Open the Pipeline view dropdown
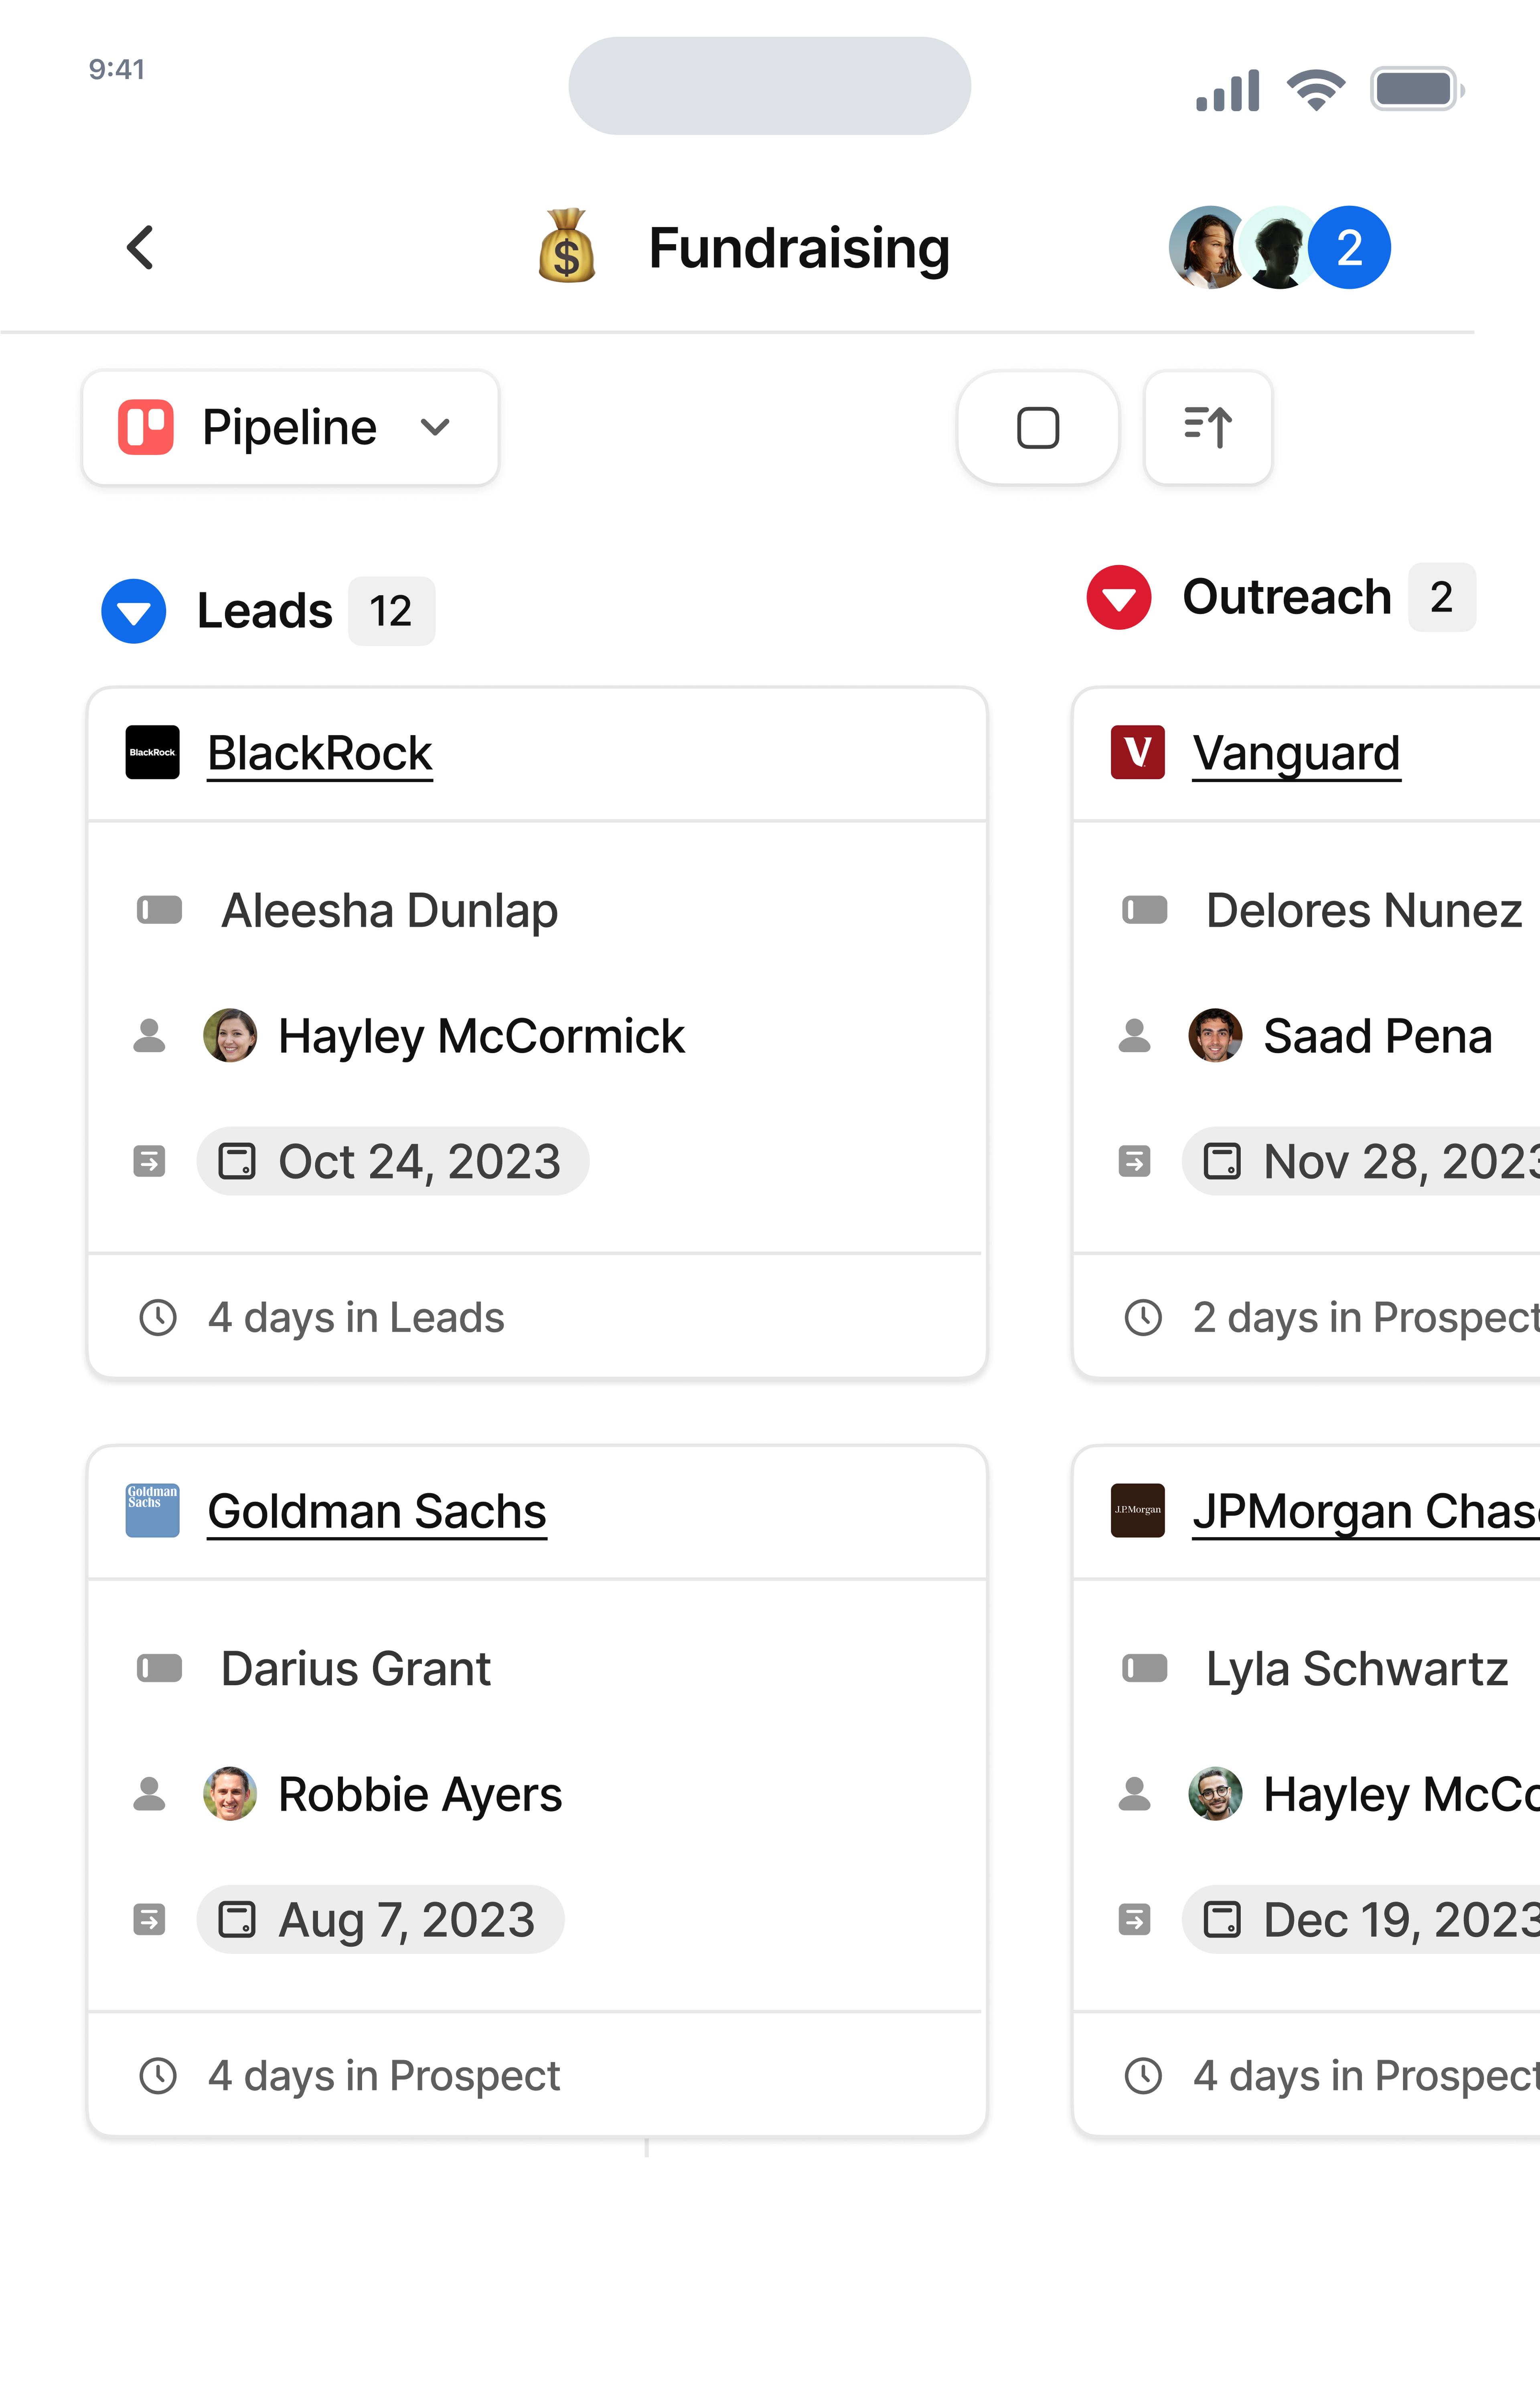Screen dimensions: 1540x2381 click(290, 428)
